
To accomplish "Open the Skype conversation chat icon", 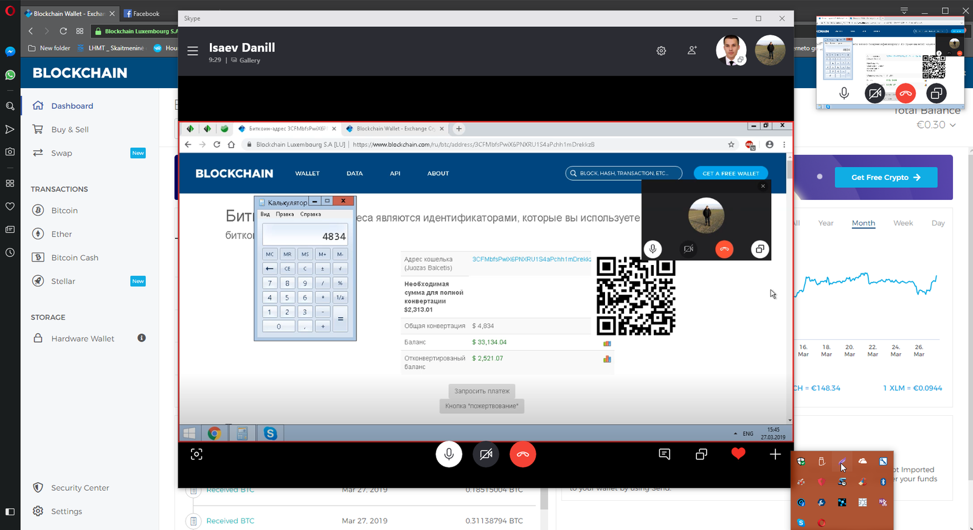I will 665,454.
